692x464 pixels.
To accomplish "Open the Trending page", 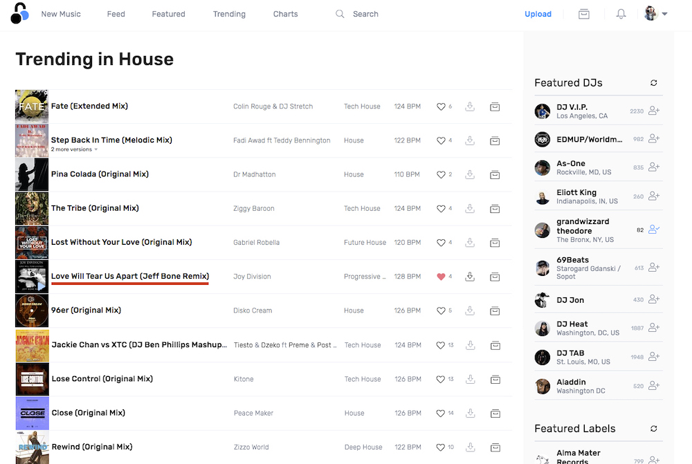I will pos(229,14).
